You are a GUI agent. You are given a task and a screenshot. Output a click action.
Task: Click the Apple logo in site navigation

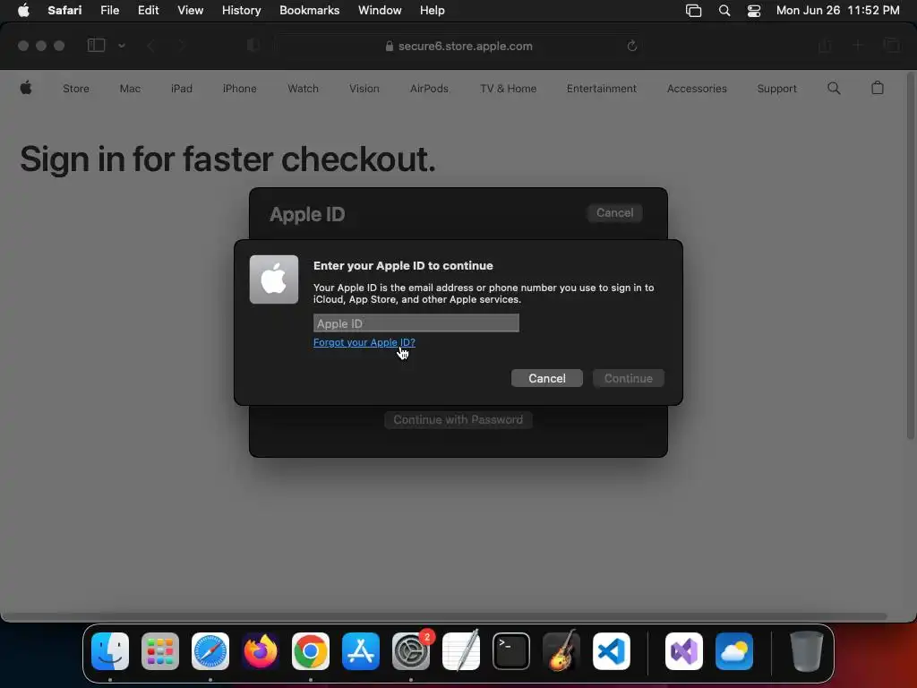26,88
